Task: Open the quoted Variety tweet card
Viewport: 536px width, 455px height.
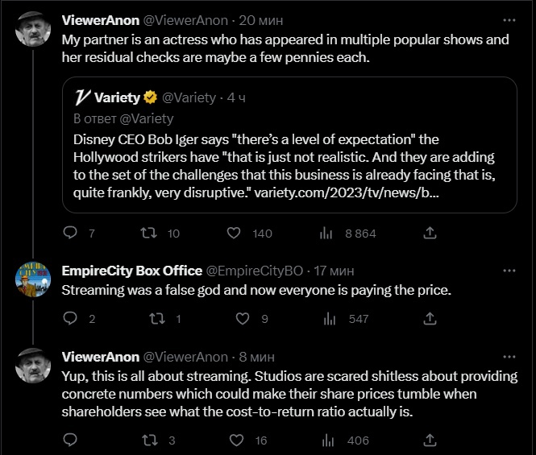Action: (x=289, y=145)
